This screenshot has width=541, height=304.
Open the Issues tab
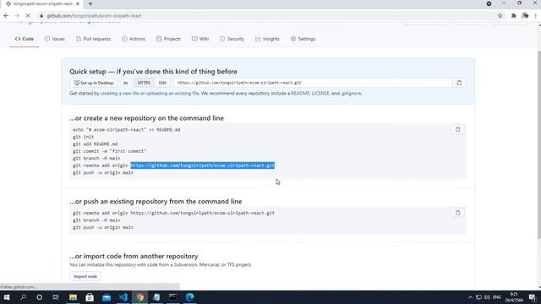54,39
